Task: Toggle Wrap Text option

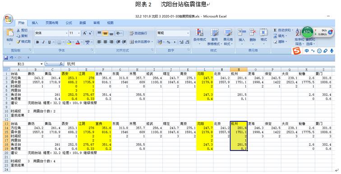Action: pyautogui.click(x=138, y=33)
